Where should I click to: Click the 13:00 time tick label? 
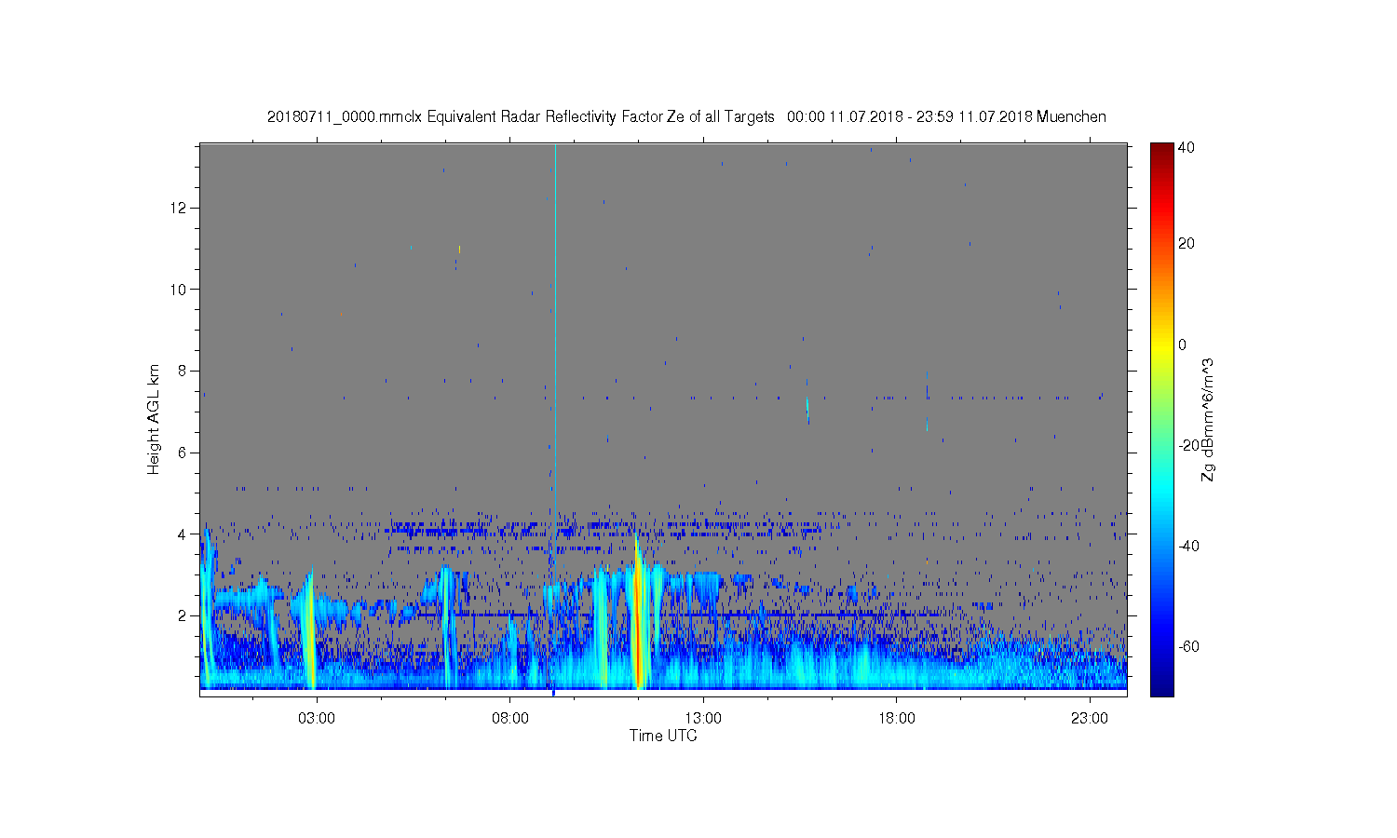pos(703,719)
